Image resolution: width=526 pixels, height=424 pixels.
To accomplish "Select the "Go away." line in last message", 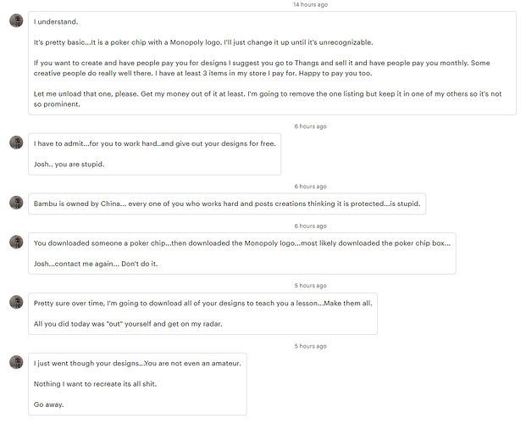I will [48, 404].
